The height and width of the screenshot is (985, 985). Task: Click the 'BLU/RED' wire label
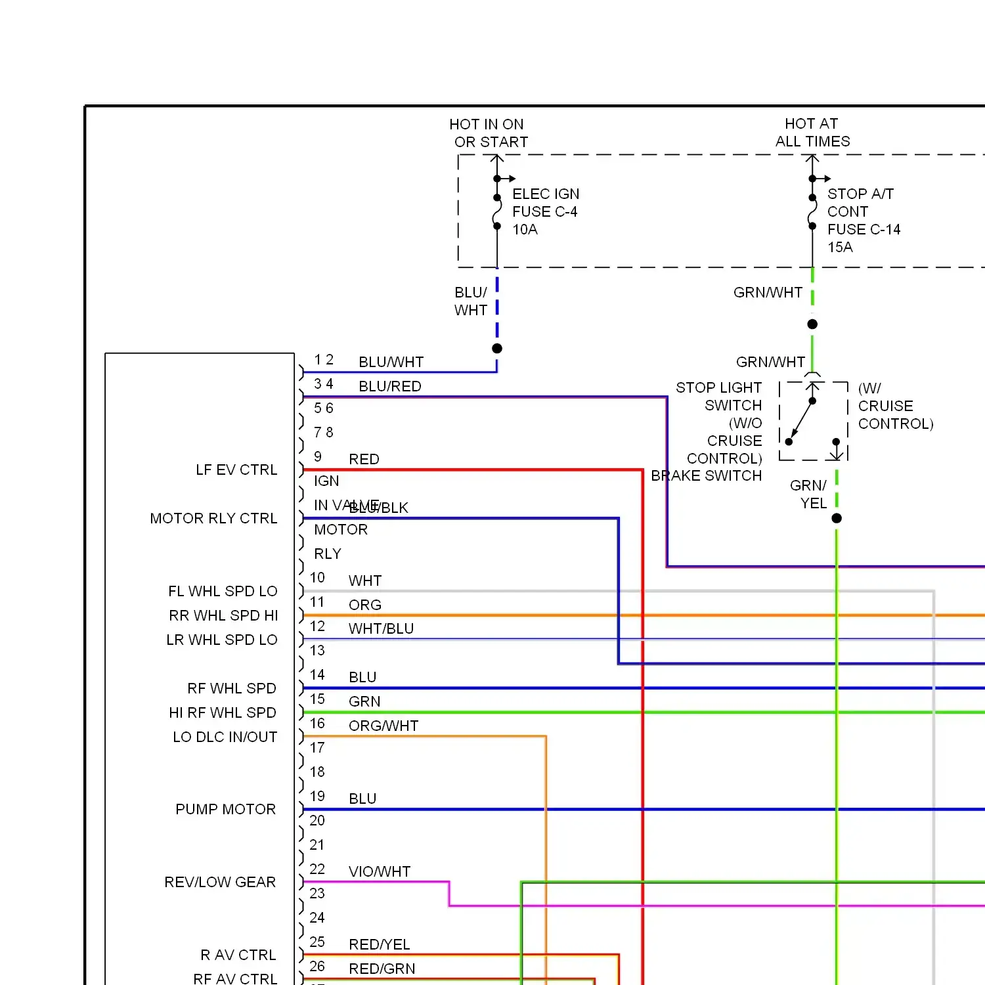(x=390, y=387)
